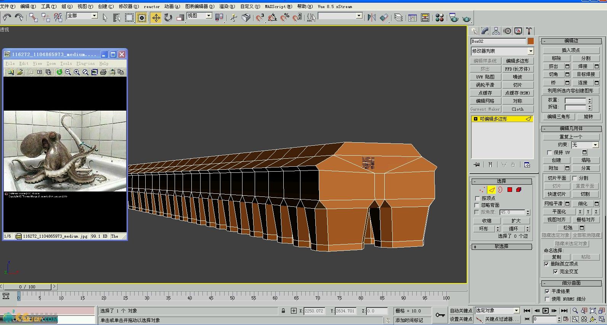Toggle Angle Snap icon

click(x=272, y=18)
